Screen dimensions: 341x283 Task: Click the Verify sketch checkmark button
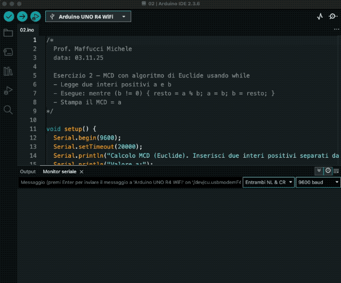(9, 17)
